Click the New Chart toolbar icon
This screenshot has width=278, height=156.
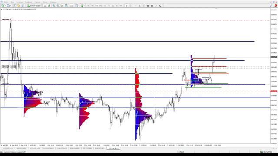(x=3, y=6)
